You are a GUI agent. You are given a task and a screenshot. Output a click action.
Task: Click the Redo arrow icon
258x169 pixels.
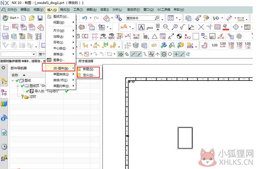point(96,18)
